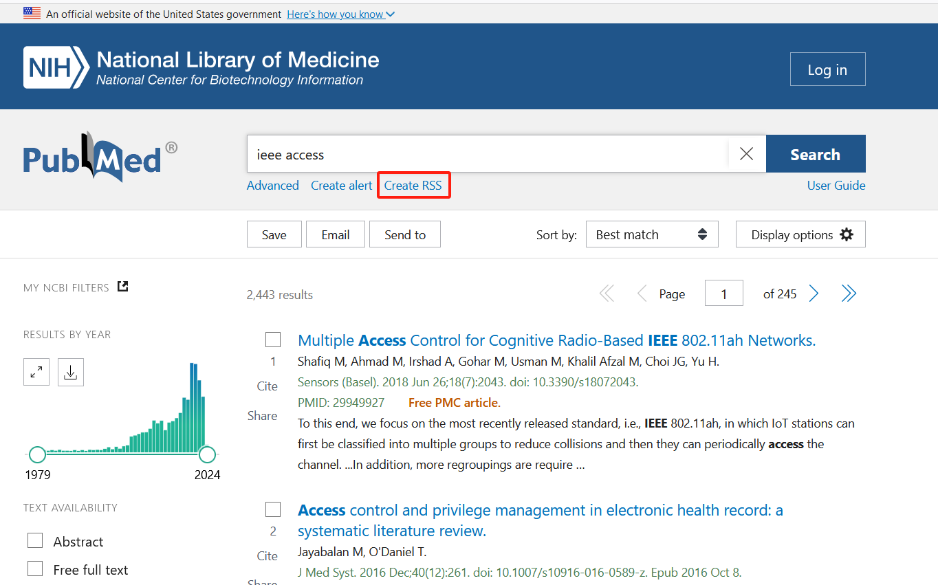This screenshot has height=585, width=938.
Task: Jump to the last results page
Action: (x=849, y=294)
